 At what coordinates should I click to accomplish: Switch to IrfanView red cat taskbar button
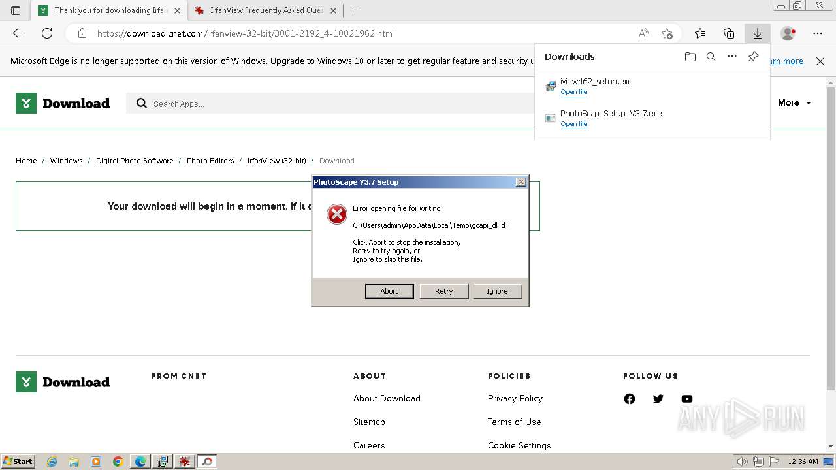(x=185, y=462)
